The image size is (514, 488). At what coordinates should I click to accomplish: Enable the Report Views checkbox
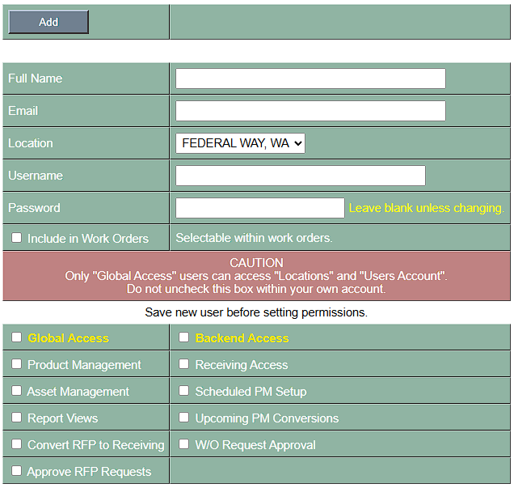tap(17, 418)
